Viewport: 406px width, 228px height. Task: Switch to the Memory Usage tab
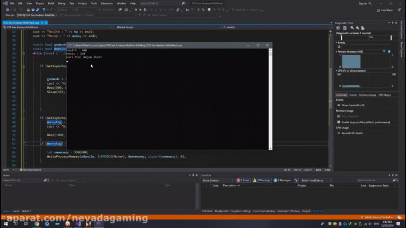click(367, 95)
